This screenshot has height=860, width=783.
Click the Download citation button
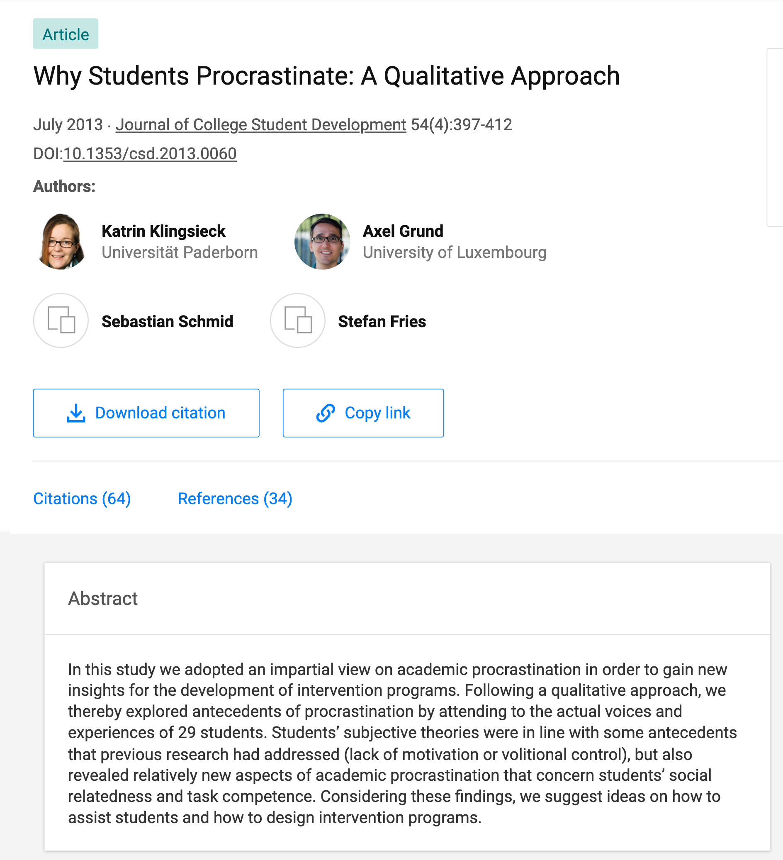(146, 413)
